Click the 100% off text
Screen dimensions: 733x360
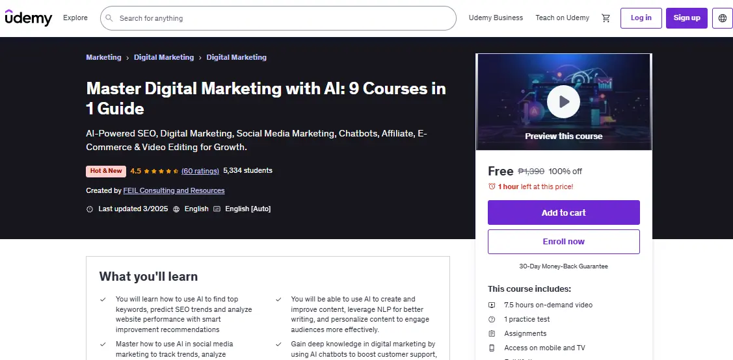(x=565, y=172)
